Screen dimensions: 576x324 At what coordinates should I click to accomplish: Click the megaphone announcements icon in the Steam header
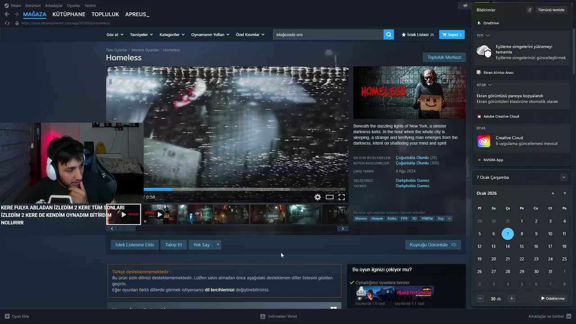465,5
